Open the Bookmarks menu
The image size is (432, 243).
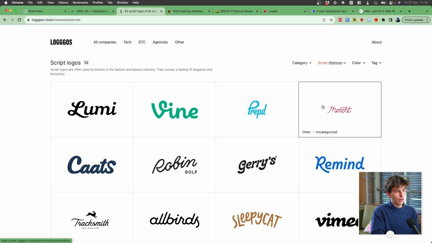[80, 3]
